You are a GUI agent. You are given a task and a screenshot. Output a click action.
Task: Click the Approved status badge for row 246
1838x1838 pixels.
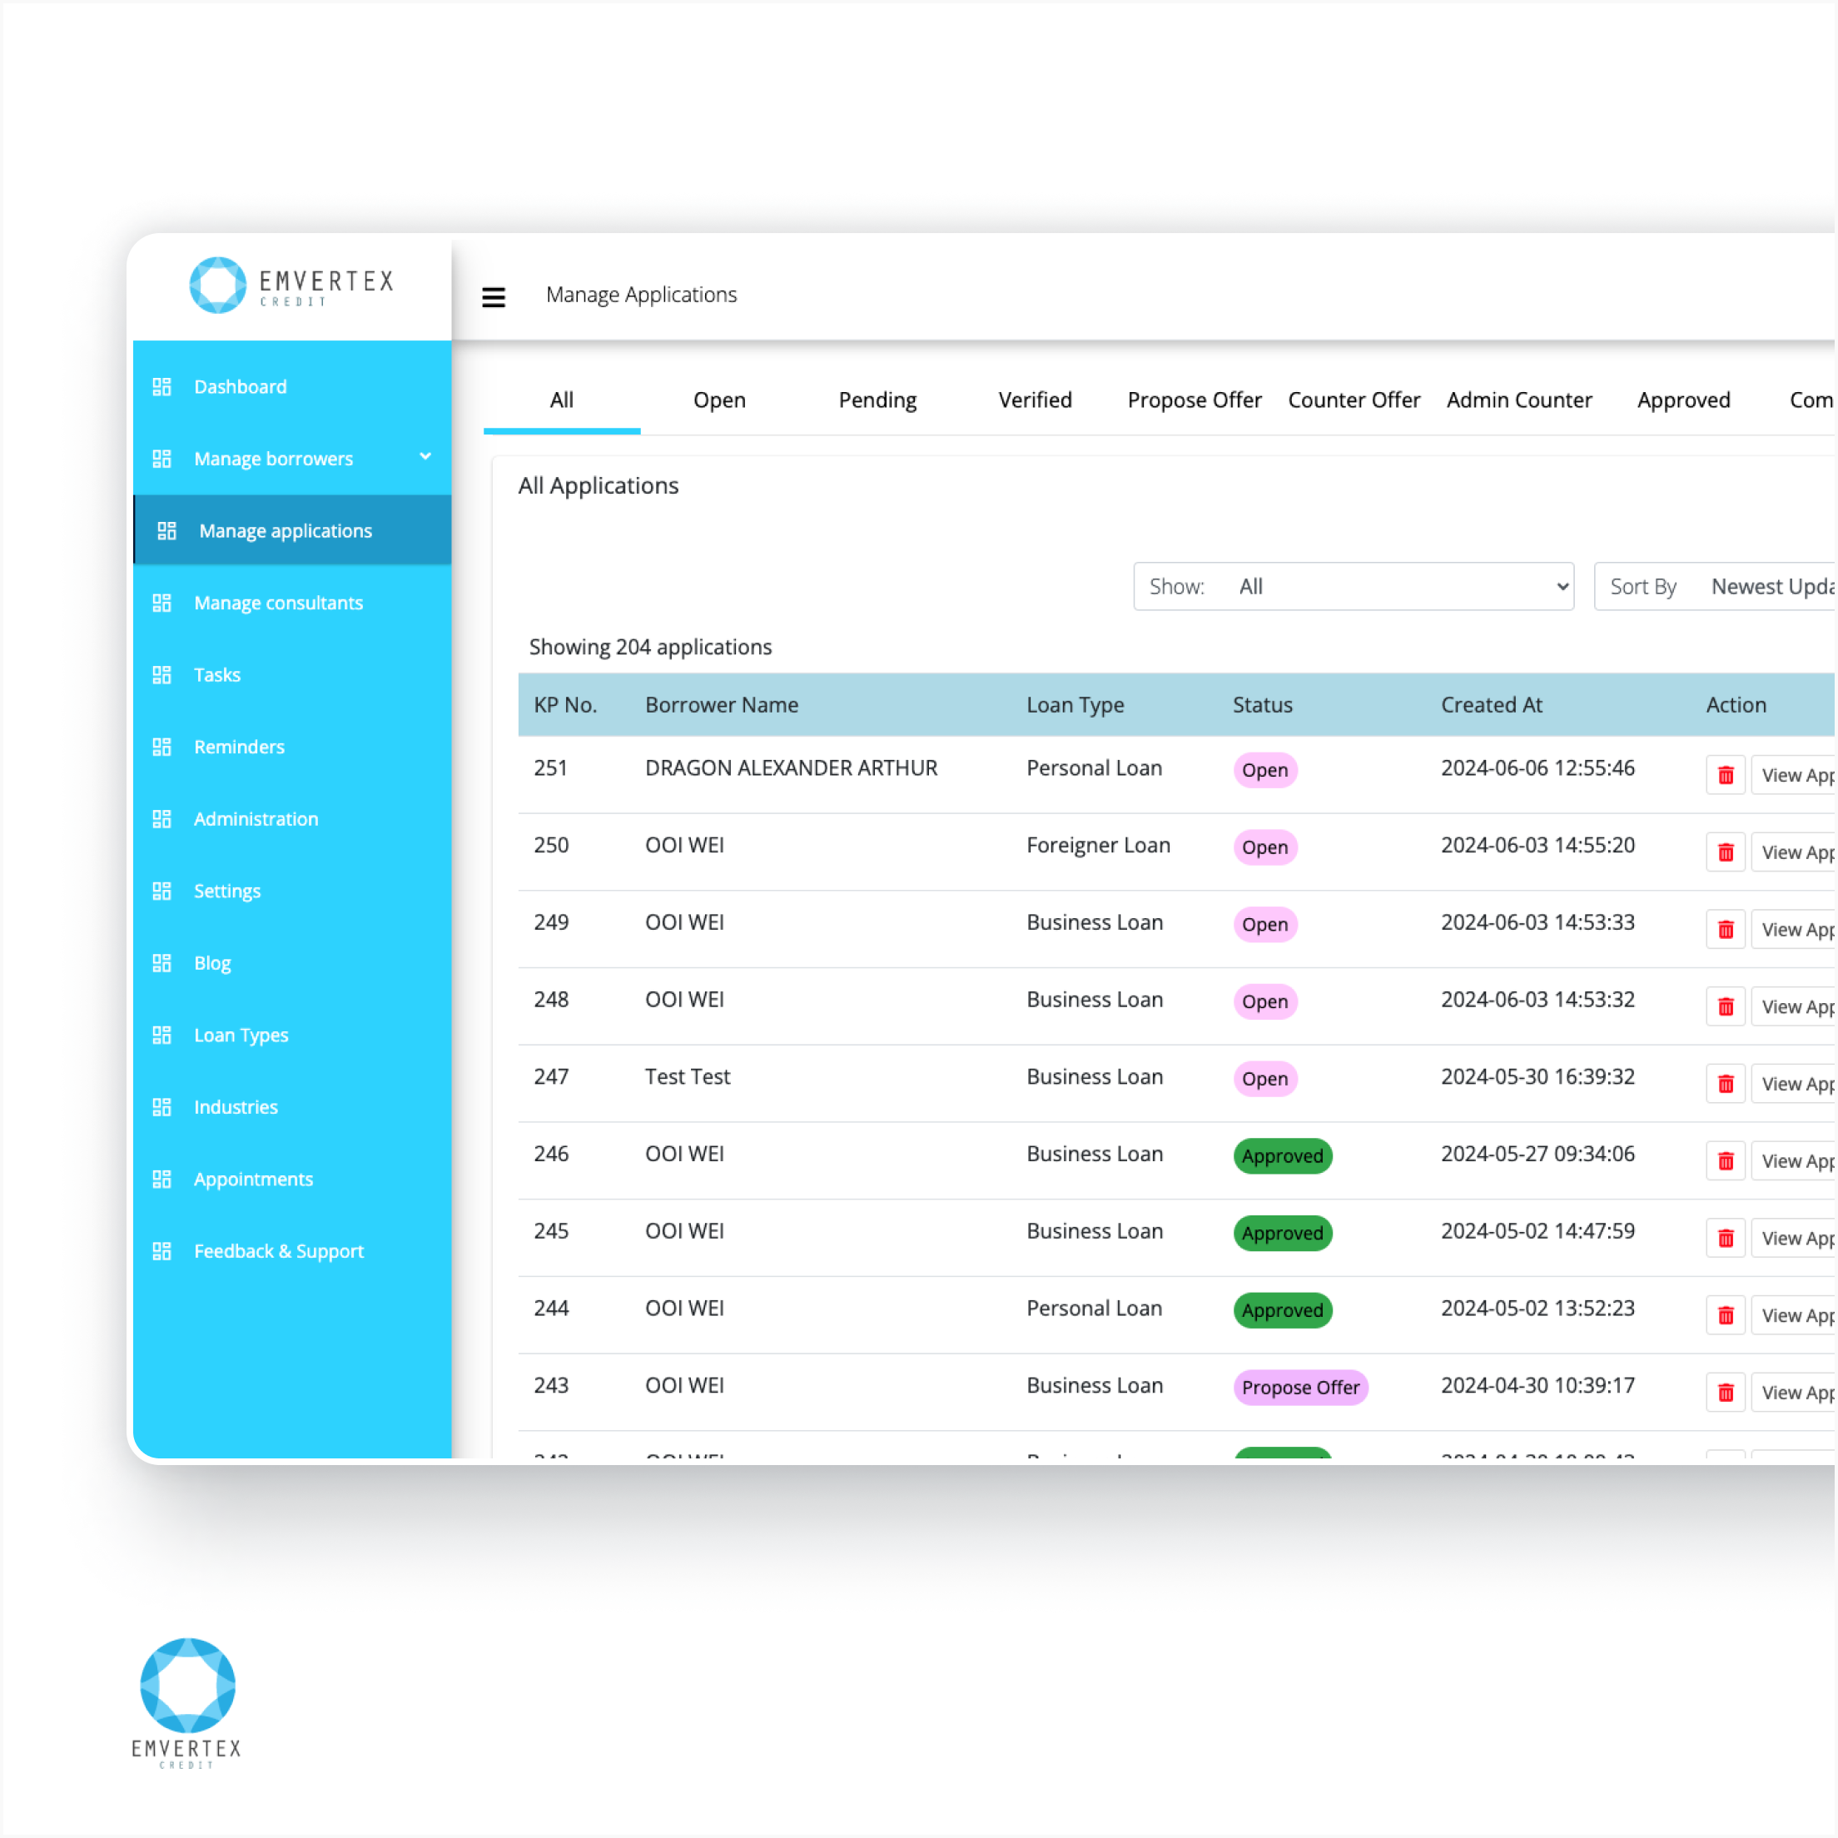click(1283, 1156)
